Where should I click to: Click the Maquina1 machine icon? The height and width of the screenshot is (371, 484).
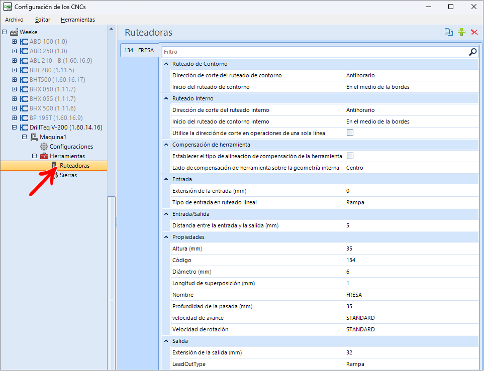34,137
